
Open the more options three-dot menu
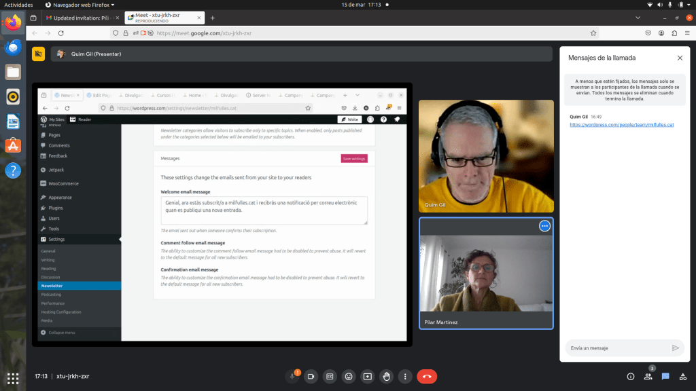(405, 376)
